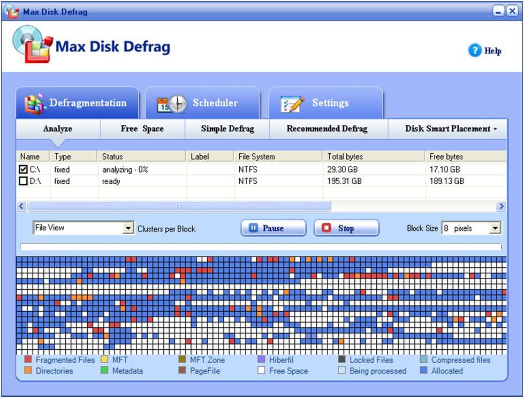The image size is (524, 398).
Task: Click the Stop button's red stop icon
Action: [x=326, y=228]
